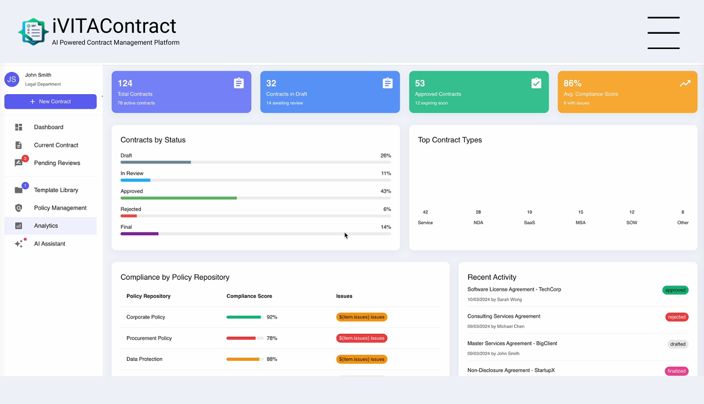Open Software License Agreement - TechCorp activity
Image resolution: width=704 pixels, height=404 pixels.
[514, 289]
